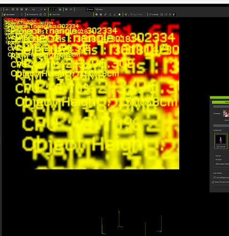The image size is (229, 236).
Task: Toggle the first green highlighted toolbar icon
Action: click(51, 9)
